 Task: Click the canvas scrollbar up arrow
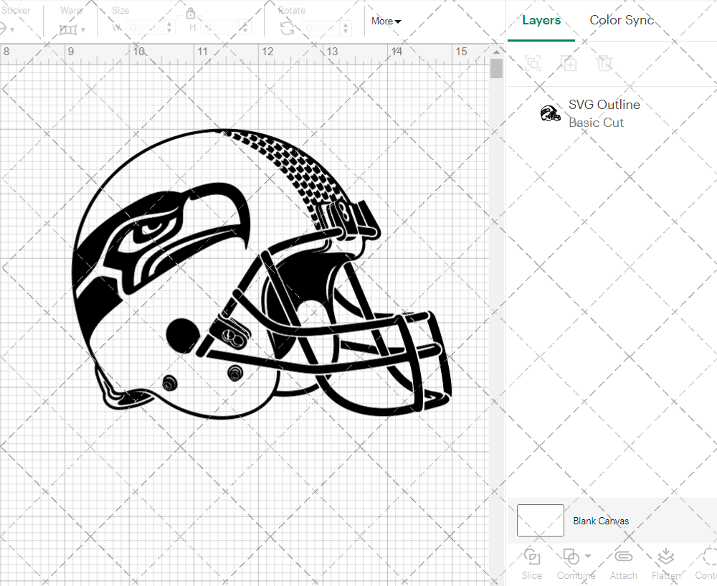point(497,52)
